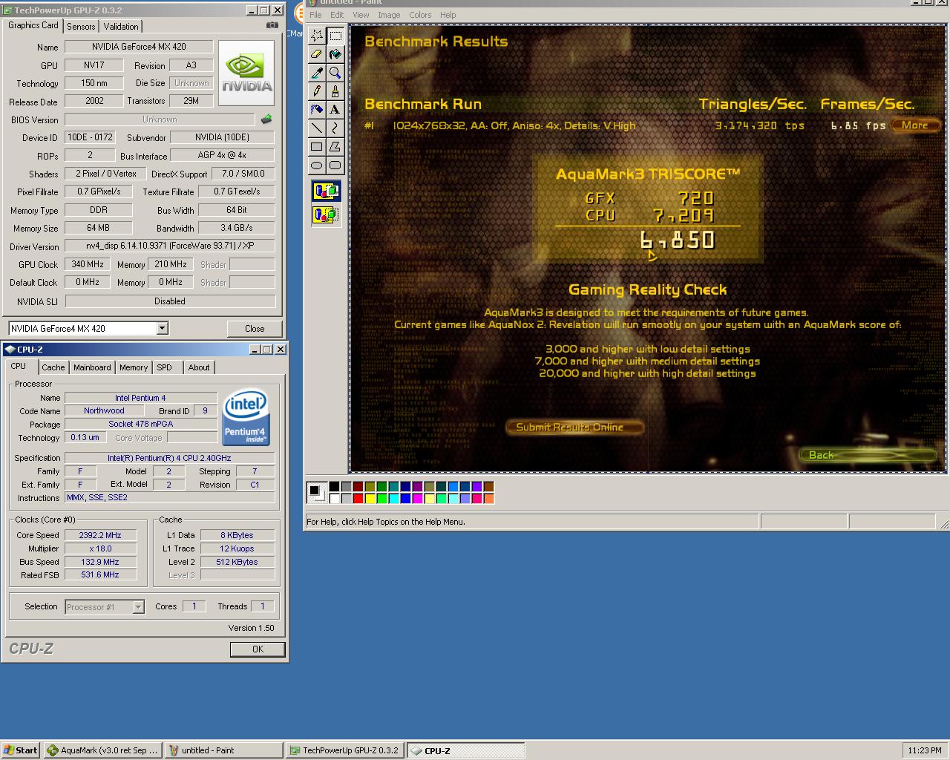Pick the Eraser tool in Paint
Viewport: 950px width, 760px height.
pos(317,53)
